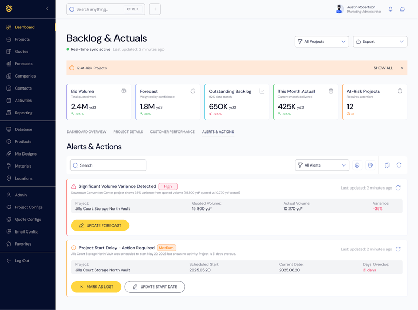418x310 pixels.
Task: Click the Update Forecast button
Action: click(100, 226)
